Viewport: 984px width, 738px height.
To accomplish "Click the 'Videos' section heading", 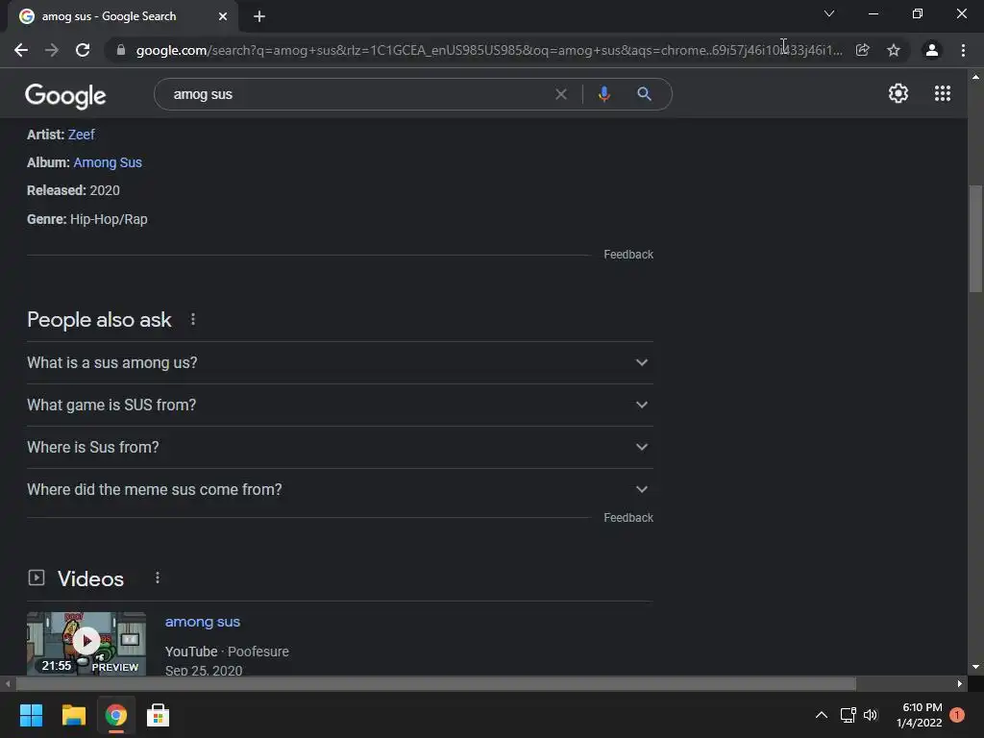I will [x=90, y=578].
